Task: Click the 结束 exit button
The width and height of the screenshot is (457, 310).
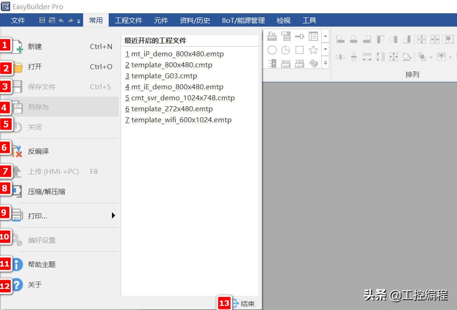Action: 243,304
